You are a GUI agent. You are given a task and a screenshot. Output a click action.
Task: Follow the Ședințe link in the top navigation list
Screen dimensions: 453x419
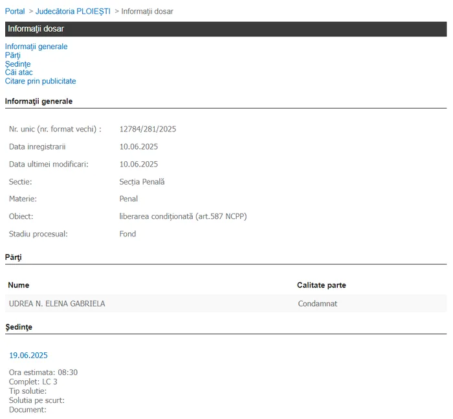point(17,64)
